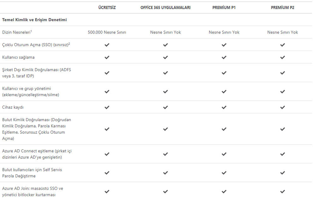The height and width of the screenshot is (200, 315).
Task: Click the Office 365 checkmark for Şirket Dışı Kimlik Doğrulaması
Action: pyautogui.click(x=165, y=73)
